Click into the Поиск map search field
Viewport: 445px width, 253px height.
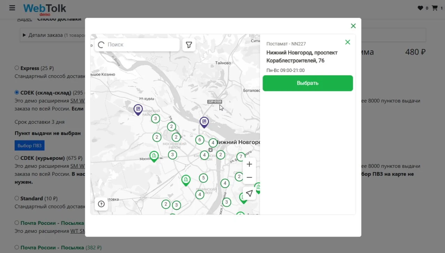137,45
